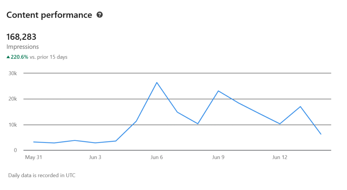Click the Content performance heading
The width and height of the screenshot is (347, 190).
pyautogui.click(x=49, y=15)
